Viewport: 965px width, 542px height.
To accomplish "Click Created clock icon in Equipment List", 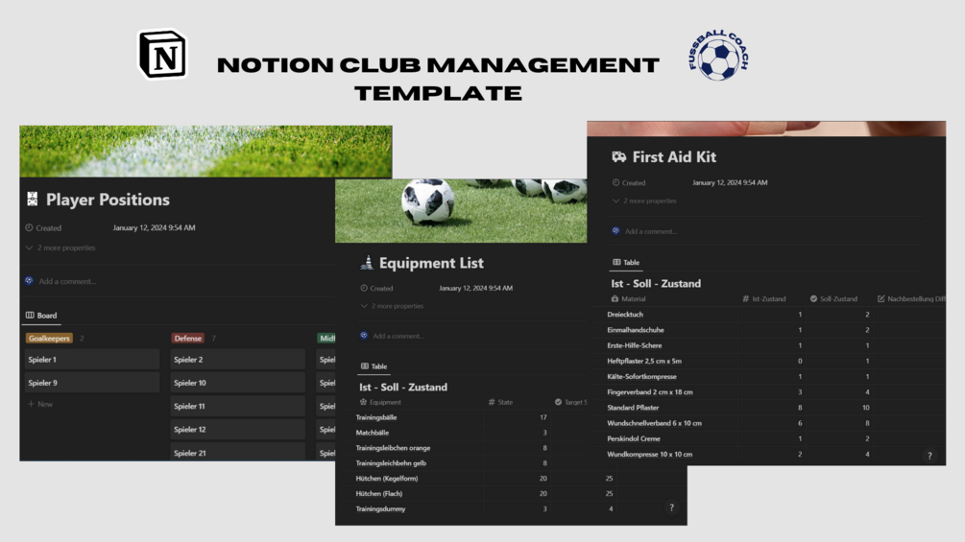I will [364, 288].
